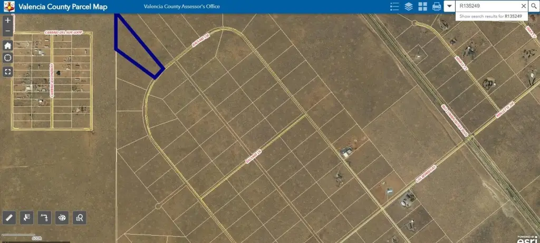Open the Measurement ruler tool
The height and width of the screenshot is (243, 540).
tap(9, 217)
